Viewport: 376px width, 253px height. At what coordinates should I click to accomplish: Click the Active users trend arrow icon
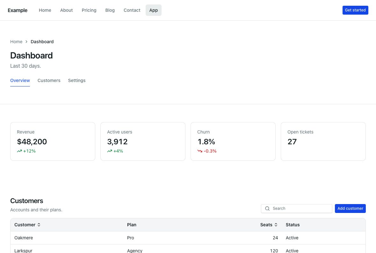click(110, 151)
